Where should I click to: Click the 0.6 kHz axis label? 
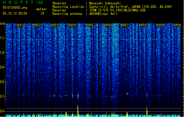click(2, 111)
